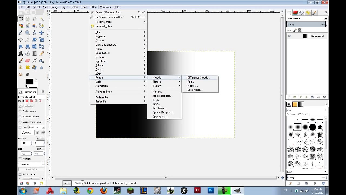Toggle lock alpha channel checkerboard icon
Image resolution: width=346 pixels, height=195 pixels.
pos(300,30)
